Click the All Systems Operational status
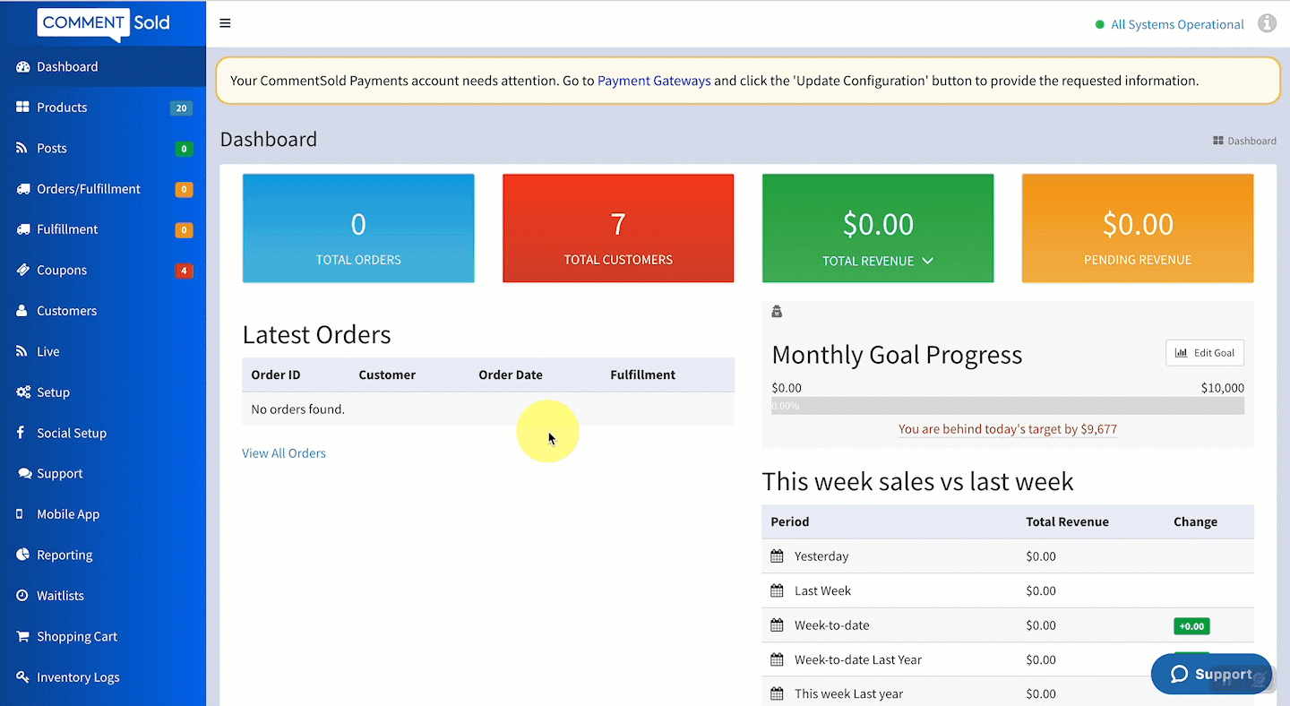This screenshot has height=706, width=1290. (1176, 24)
